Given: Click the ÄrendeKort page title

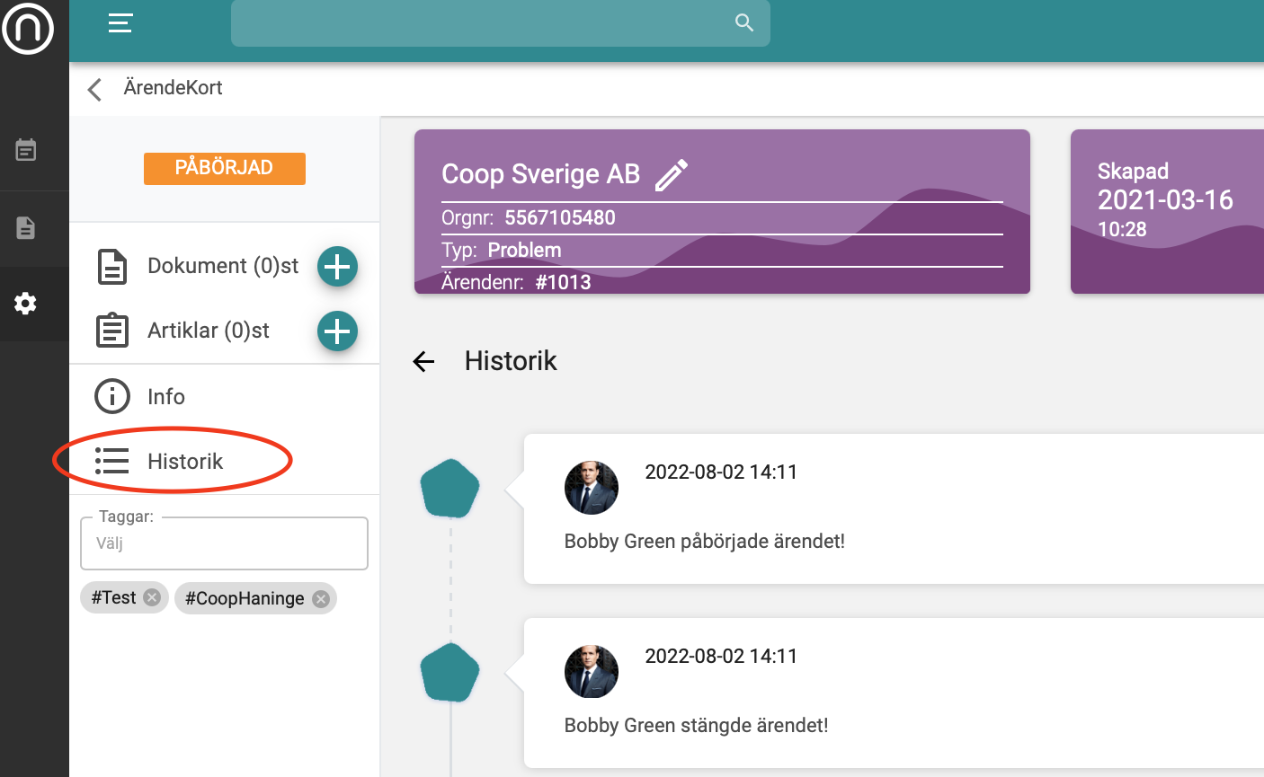Looking at the screenshot, I should (x=174, y=88).
